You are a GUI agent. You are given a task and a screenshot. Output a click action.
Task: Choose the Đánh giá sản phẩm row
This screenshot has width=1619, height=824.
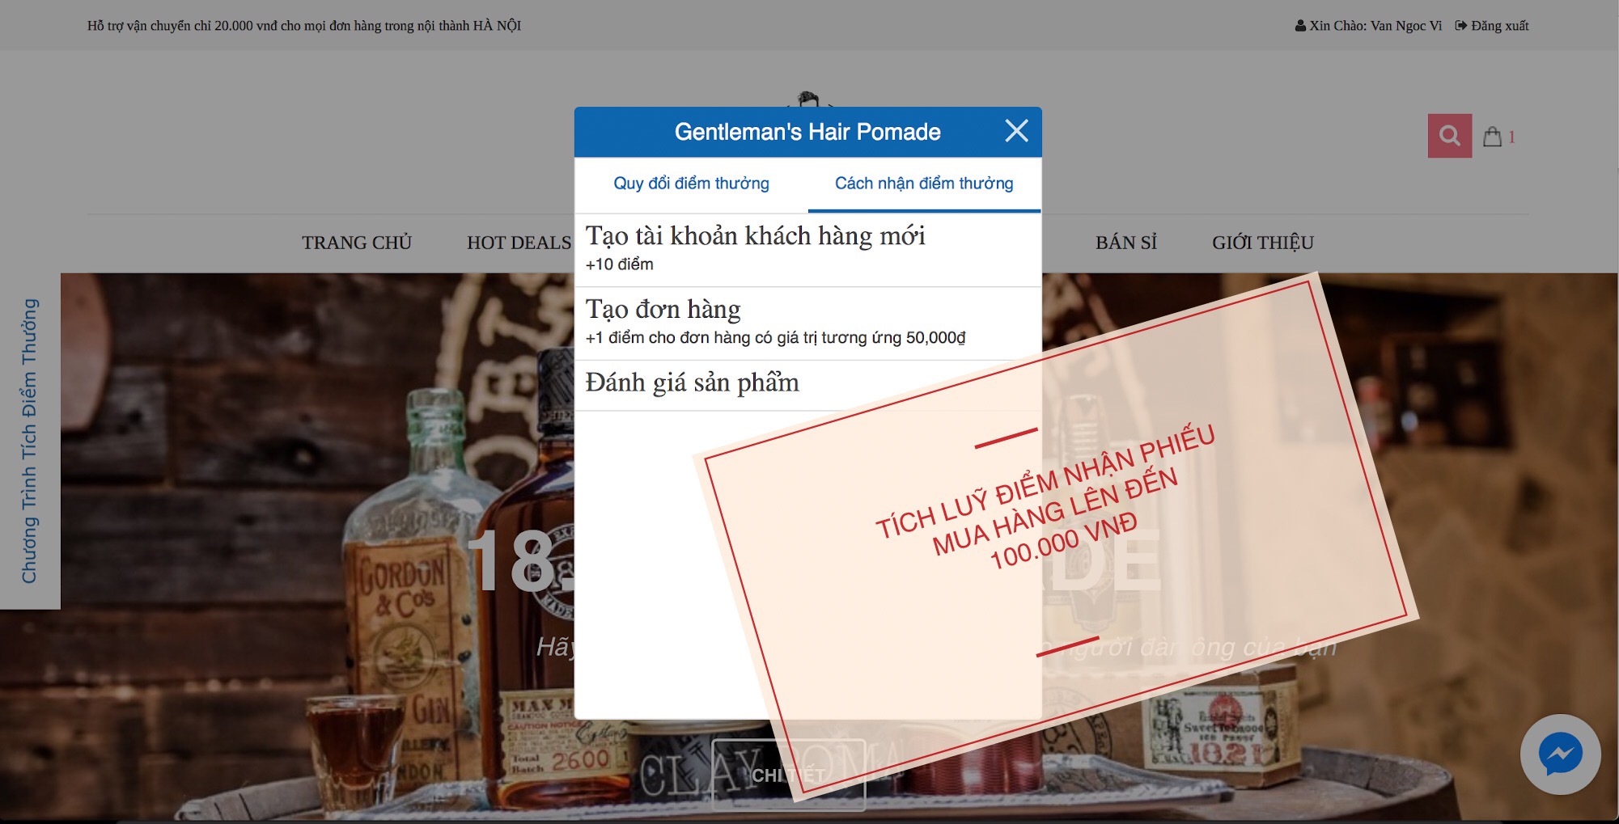click(x=807, y=385)
